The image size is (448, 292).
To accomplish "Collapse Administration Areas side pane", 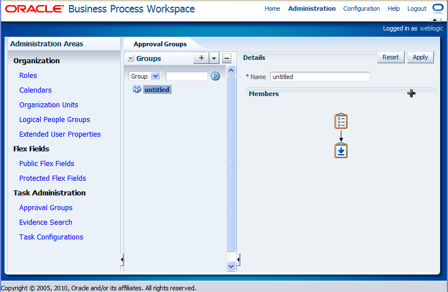I will pos(122,260).
